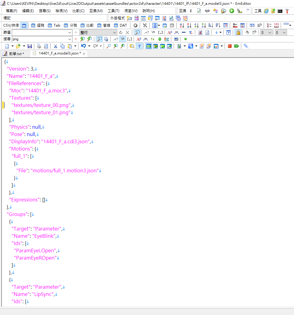Click the Save floppy disk icon
The height and width of the screenshot is (315, 294).
(29, 46)
